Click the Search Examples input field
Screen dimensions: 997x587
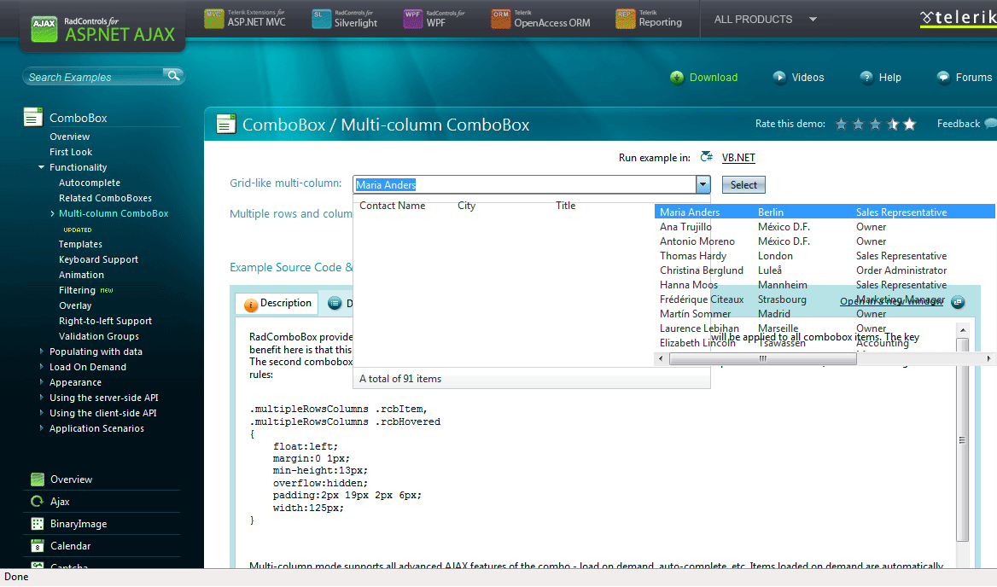tap(95, 77)
